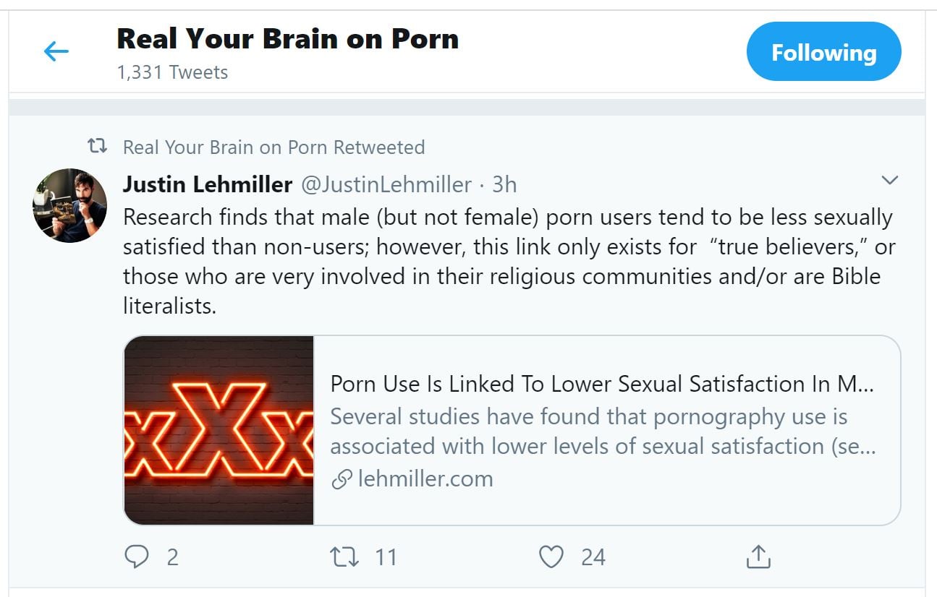
Task: Click the @JustinLehmiller handle
Action: (386, 184)
